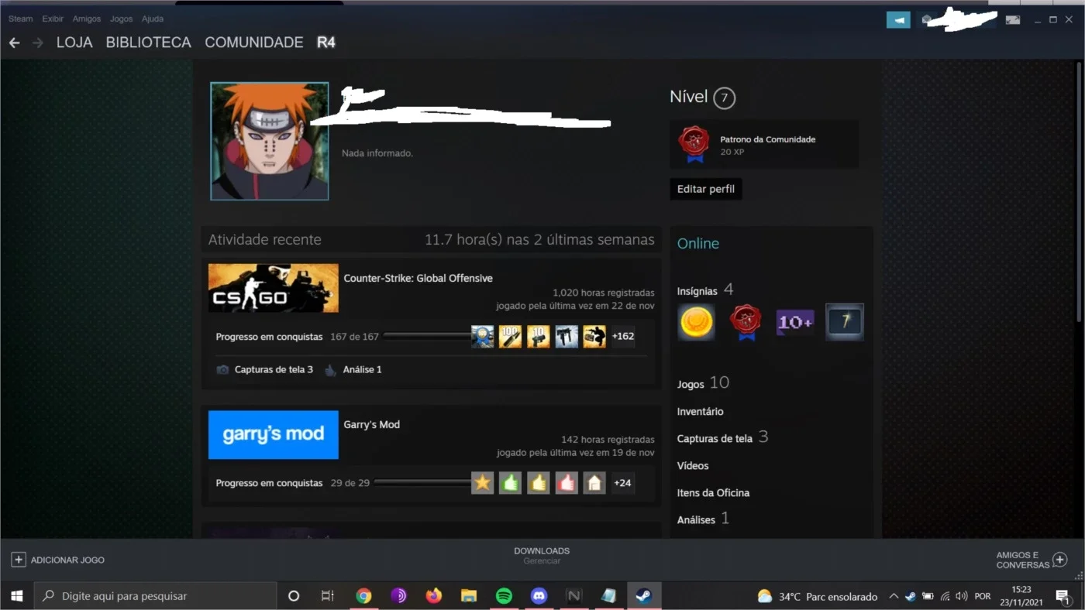Open the purple 10+ games badge
The width and height of the screenshot is (1085, 610).
pyautogui.click(x=795, y=322)
